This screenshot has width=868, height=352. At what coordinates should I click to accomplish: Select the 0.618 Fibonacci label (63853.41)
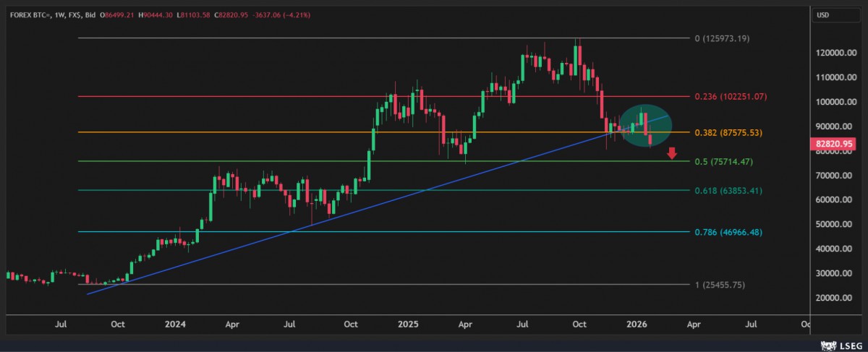(x=727, y=191)
